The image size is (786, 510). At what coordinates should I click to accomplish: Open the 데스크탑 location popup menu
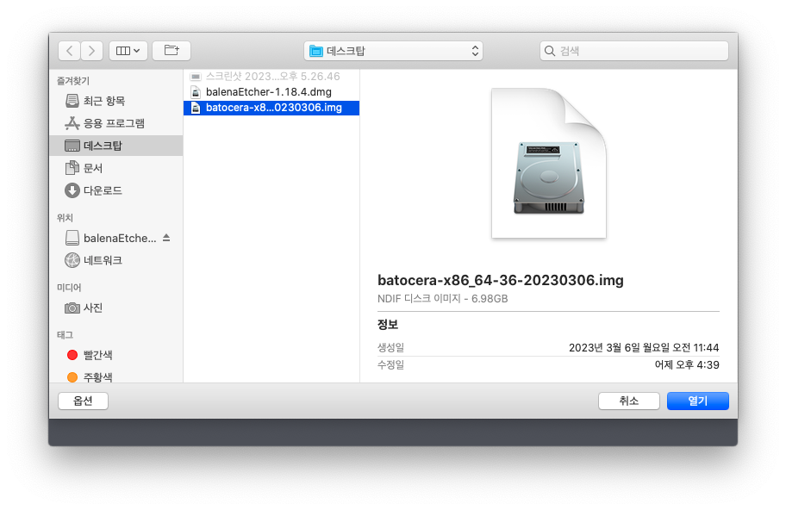[x=394, y=51]
